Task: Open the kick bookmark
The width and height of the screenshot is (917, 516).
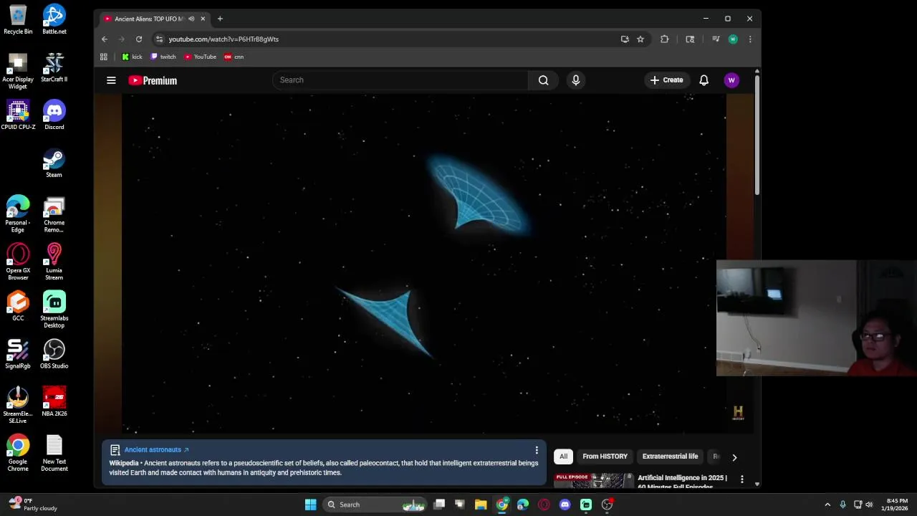Action: pyautogui.click(x=132, y=57)
